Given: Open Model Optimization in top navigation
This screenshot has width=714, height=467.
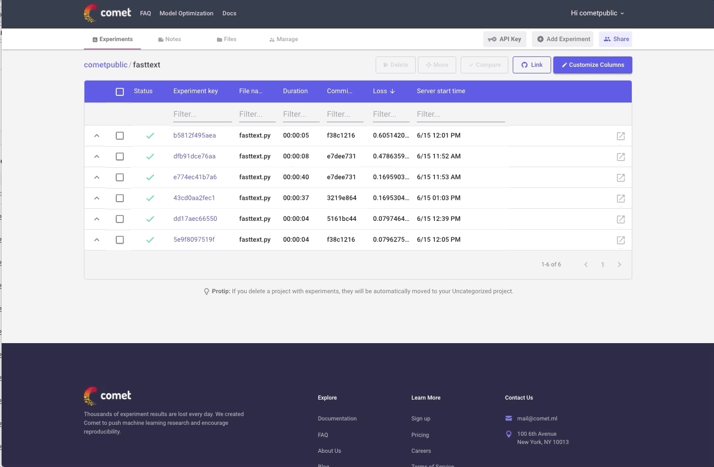Looking at the screenshot, I should (186, 13).
